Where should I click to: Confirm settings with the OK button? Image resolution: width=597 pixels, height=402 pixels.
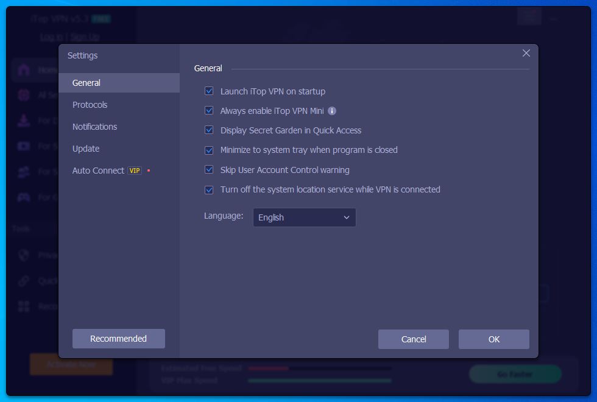(x=494, y=339)
